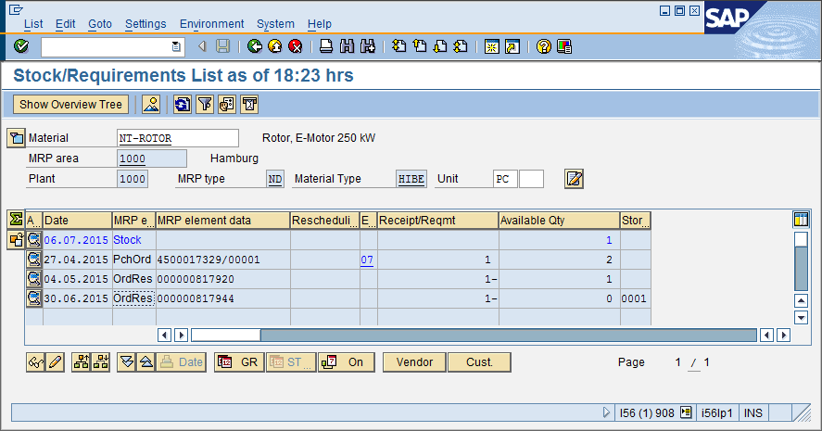822x431 pixels.
Task: Click the Refresh list icon
Action: pos(183,105)
